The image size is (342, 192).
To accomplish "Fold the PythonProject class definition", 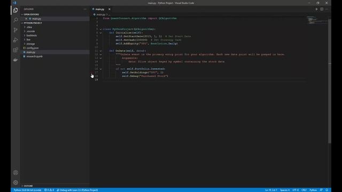I will tap(101, 29).
